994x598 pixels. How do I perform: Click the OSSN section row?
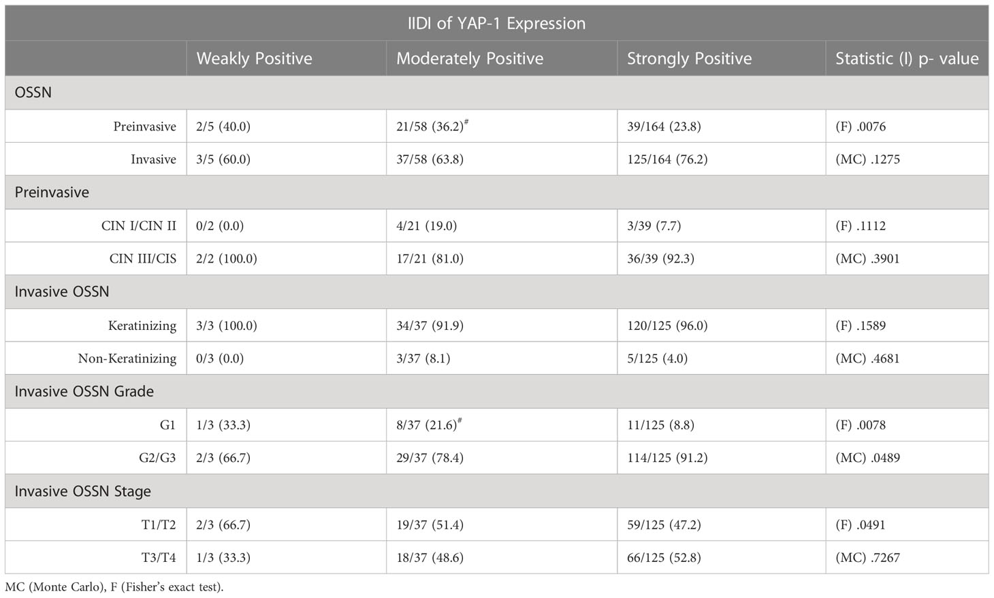(496, 93)
